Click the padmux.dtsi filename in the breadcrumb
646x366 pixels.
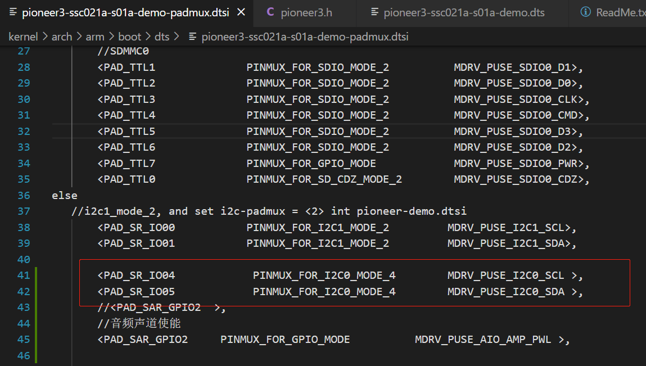pos(305,37)
